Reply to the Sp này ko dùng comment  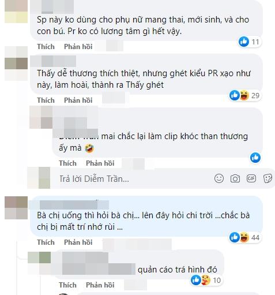[x=78, y=47]
